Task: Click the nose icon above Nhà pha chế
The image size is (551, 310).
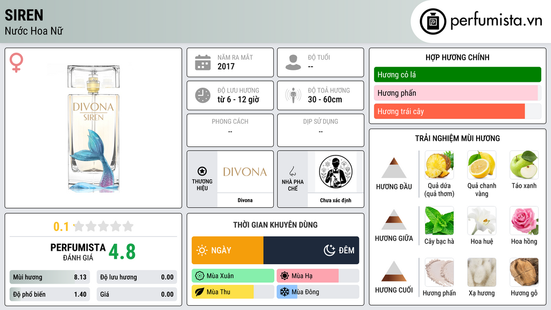Action: coord(292,171)
